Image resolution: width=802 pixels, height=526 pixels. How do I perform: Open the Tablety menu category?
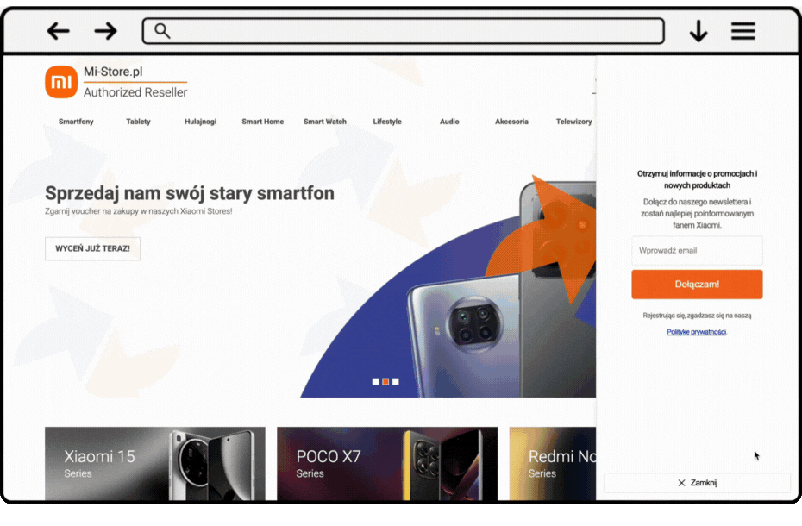tap(138, 122)
